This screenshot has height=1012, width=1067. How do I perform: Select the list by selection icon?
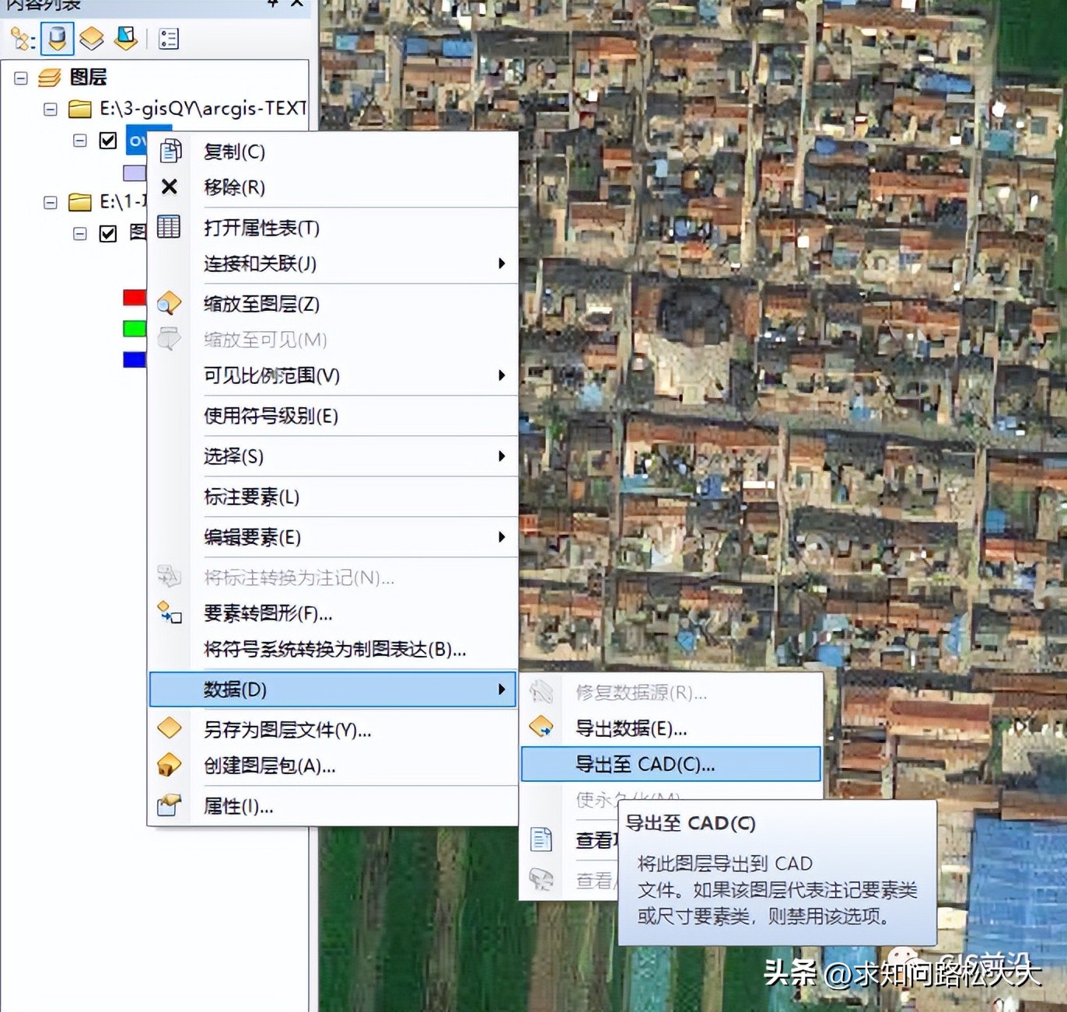click(x=125, y=38)
